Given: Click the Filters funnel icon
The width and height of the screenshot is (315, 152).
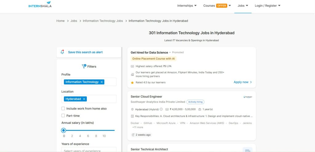Looking at the screenshot, I should click(84, 66).
